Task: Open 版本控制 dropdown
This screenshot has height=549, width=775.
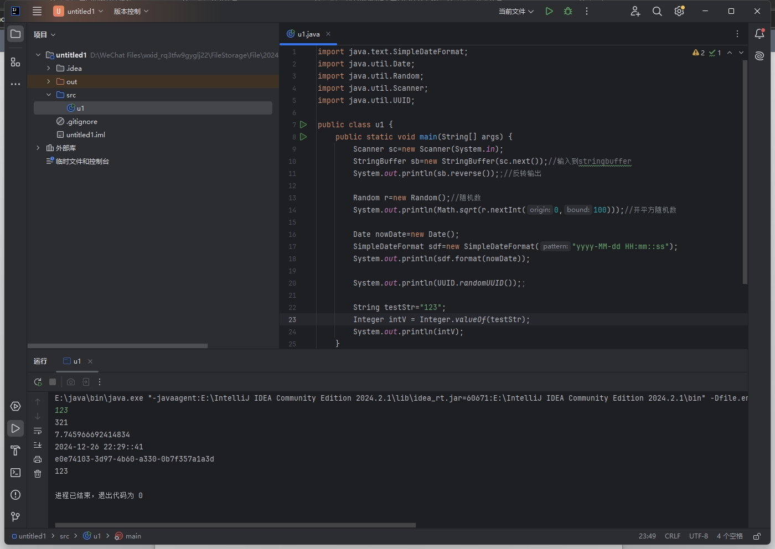Action: (x=131, y=11)
